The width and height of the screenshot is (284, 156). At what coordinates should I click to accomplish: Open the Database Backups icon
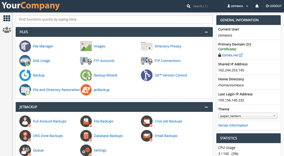86,136
